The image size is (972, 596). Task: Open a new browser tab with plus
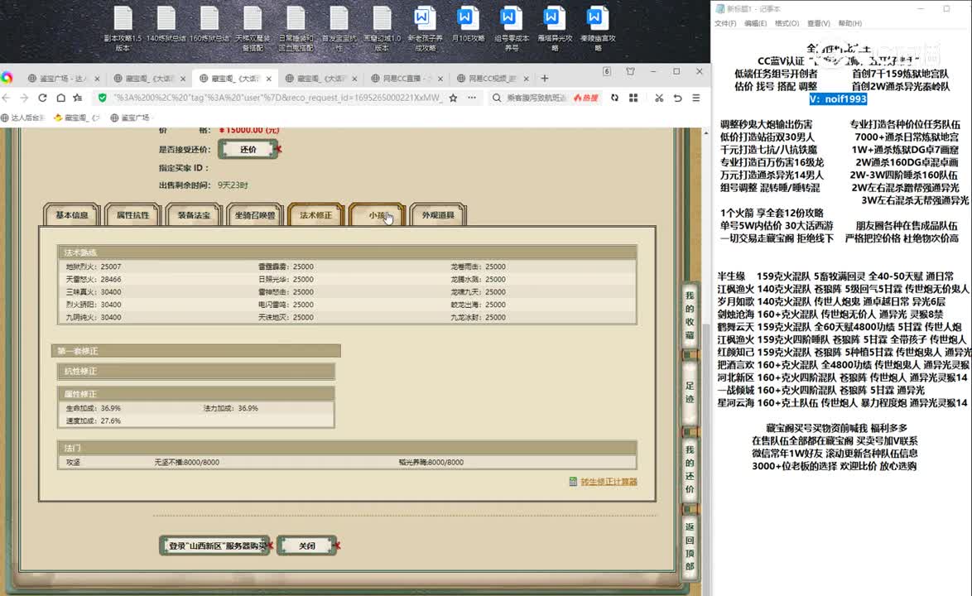544,78
